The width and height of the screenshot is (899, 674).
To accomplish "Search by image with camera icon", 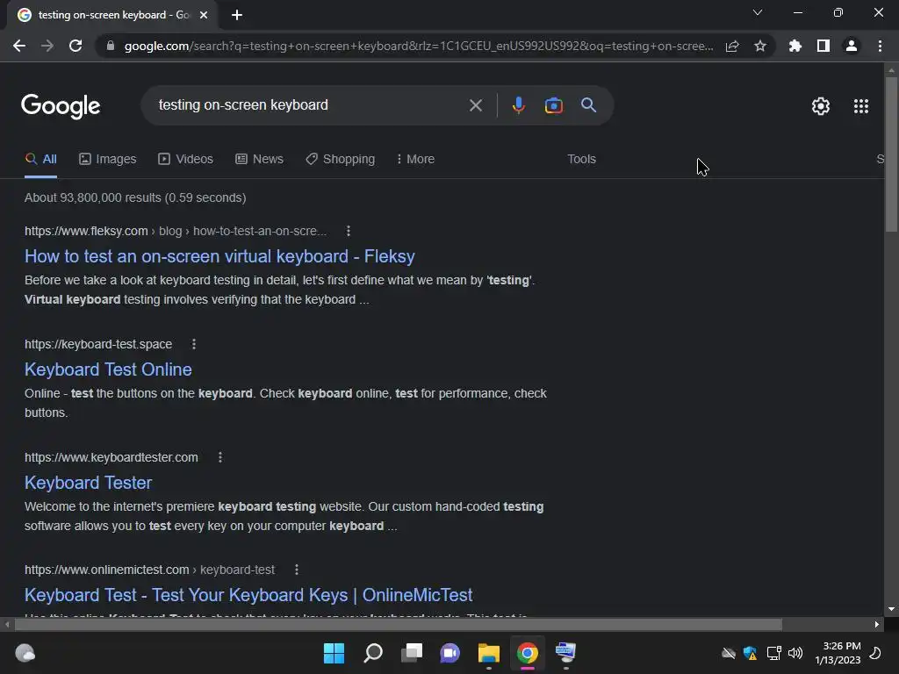I will tap(554, 105).
